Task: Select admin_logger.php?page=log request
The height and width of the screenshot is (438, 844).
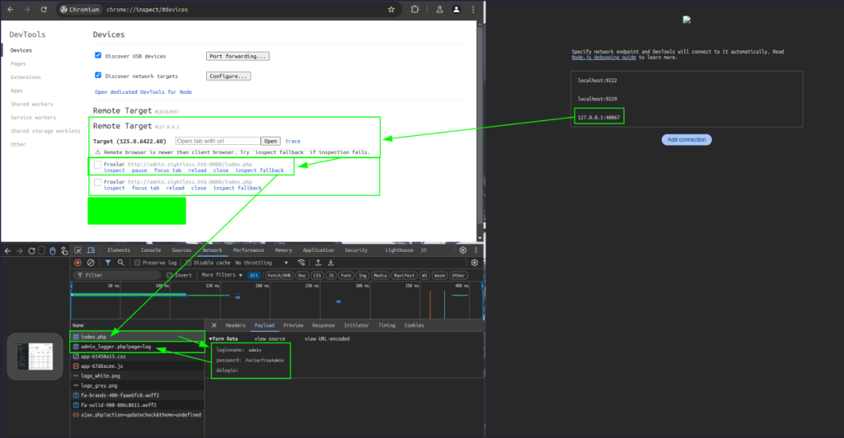Action: pyautogui.click(x=115, y=347)
